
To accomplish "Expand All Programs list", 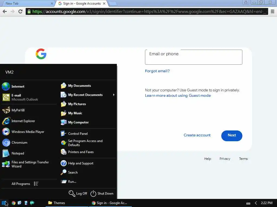I will [x=25, y=184].
